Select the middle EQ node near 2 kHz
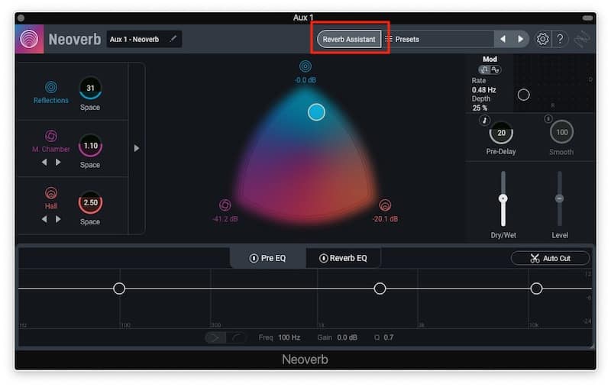The height and width of the screenshot is (387, 611). pyautogui.click(x=380, y=289)
